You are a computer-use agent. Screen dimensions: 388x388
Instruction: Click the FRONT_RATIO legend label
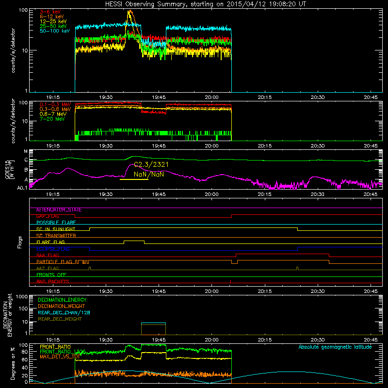coord(55,347)
